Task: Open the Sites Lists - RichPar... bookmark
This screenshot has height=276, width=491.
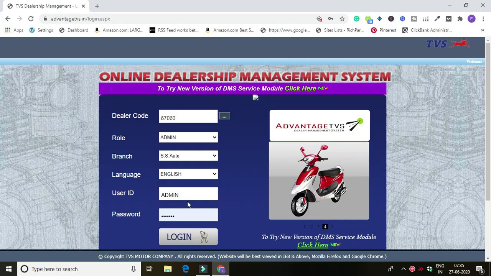Action: click(x=339, y=30)
